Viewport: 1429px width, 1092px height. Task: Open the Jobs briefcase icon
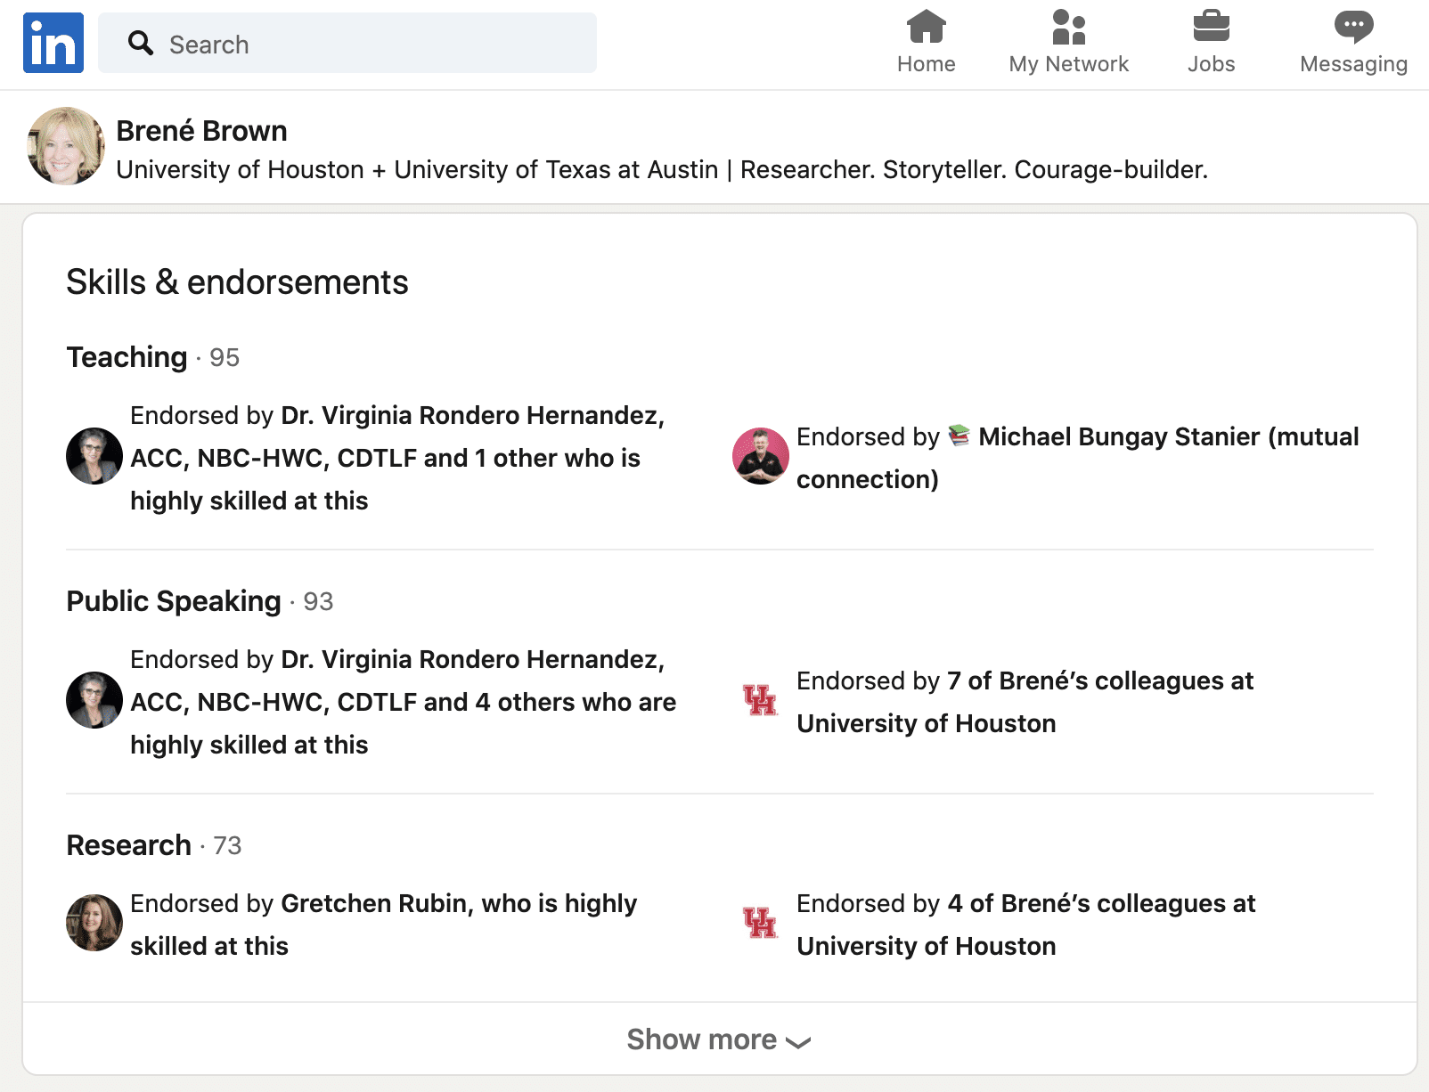point(1211,27)
